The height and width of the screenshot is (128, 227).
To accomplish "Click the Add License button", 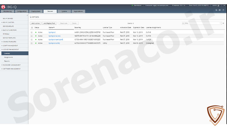I will click(36, 23).
